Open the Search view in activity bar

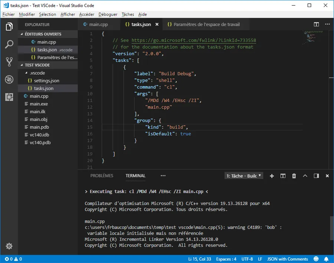9,44
